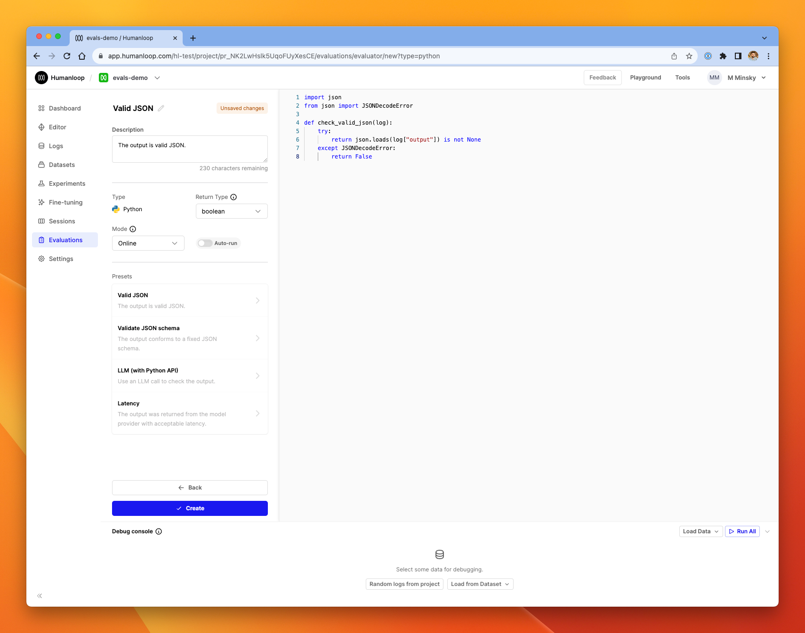Image resolution: width=805 pixels, height=633 pixels.
Task: Click the Create button
Action: tap(190, 508)
